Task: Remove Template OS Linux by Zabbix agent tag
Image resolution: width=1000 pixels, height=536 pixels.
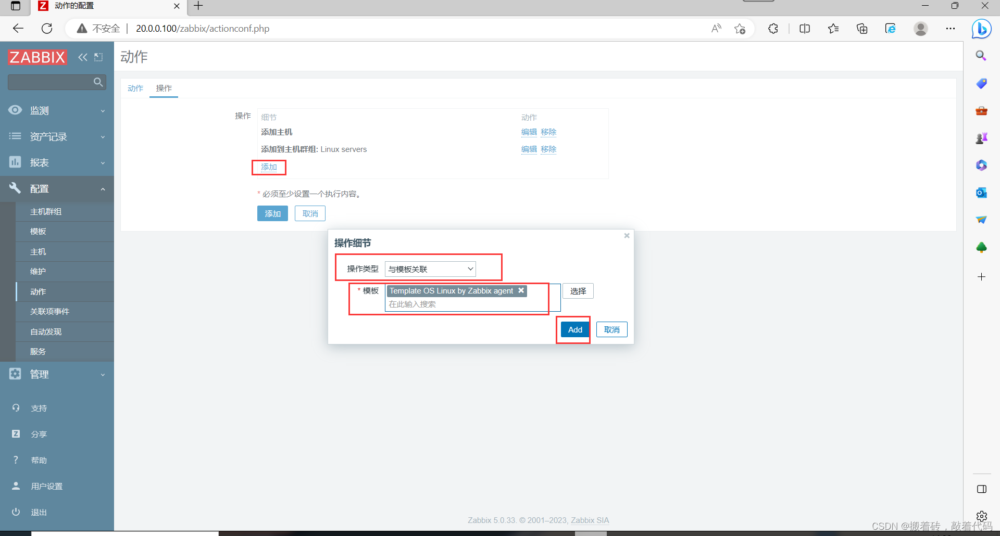Action: tap(521, 290)
